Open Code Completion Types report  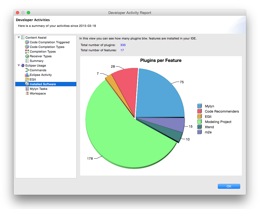coord(47,47)
